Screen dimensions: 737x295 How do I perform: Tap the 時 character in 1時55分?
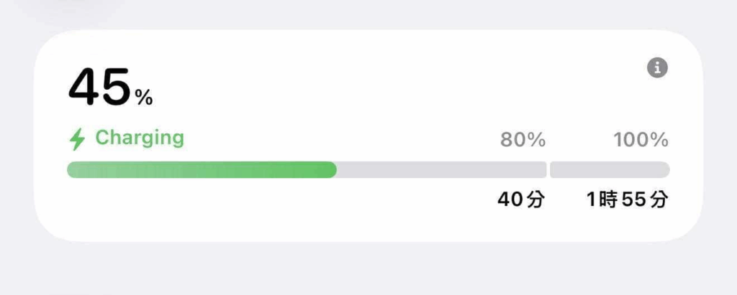(x=607, y=200)
